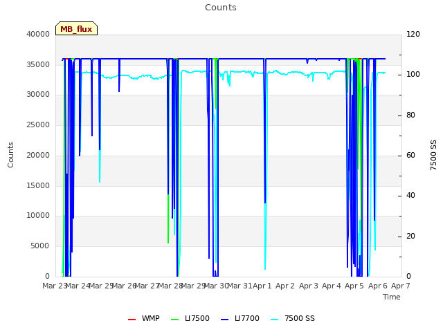Click the Counts chart title
The image size is (443, 332).
[x=221, y=8]
